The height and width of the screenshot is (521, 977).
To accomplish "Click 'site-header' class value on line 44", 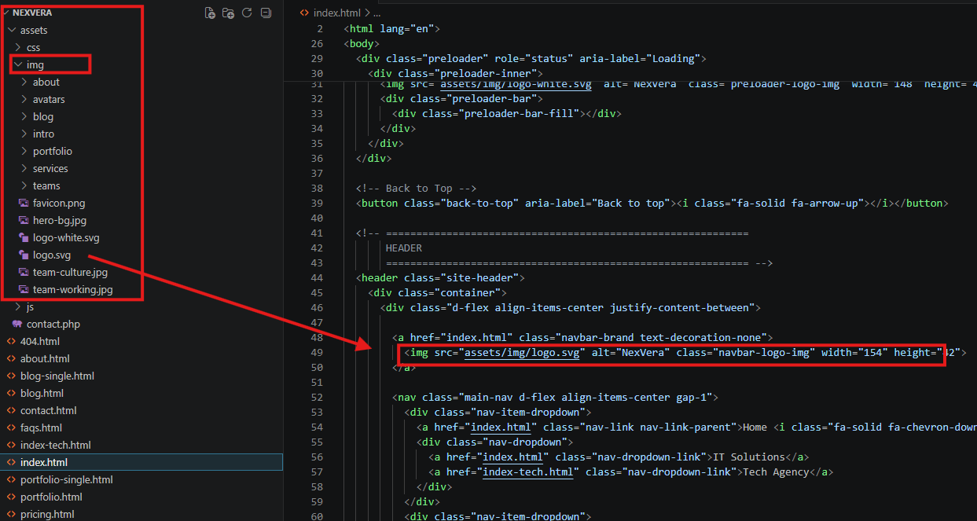I will click(x=479, y=277).
